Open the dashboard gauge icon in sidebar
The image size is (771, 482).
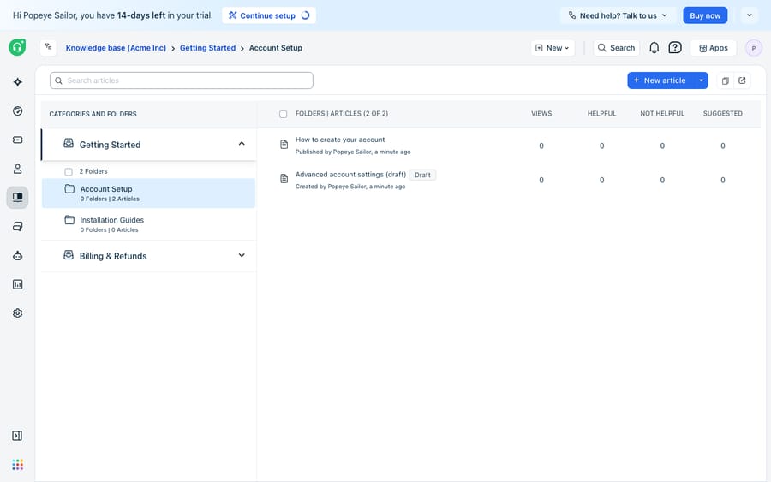point(18,111)
